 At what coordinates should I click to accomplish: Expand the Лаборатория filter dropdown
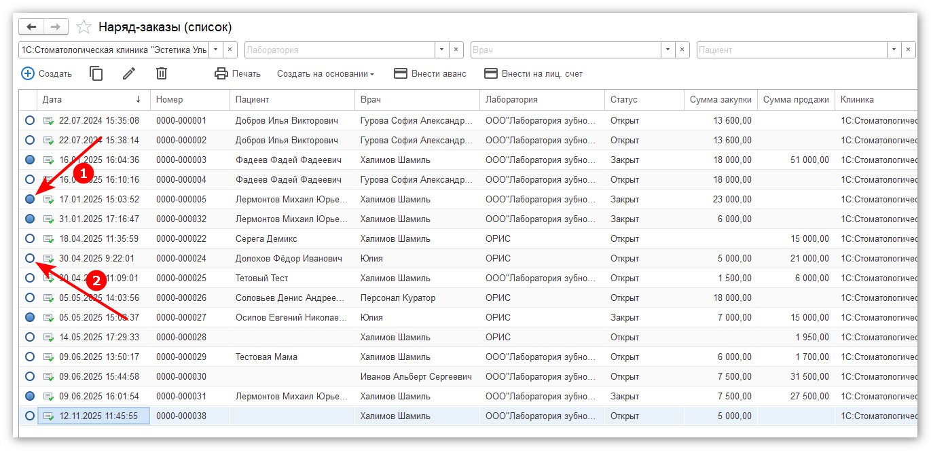pos(441,50)
